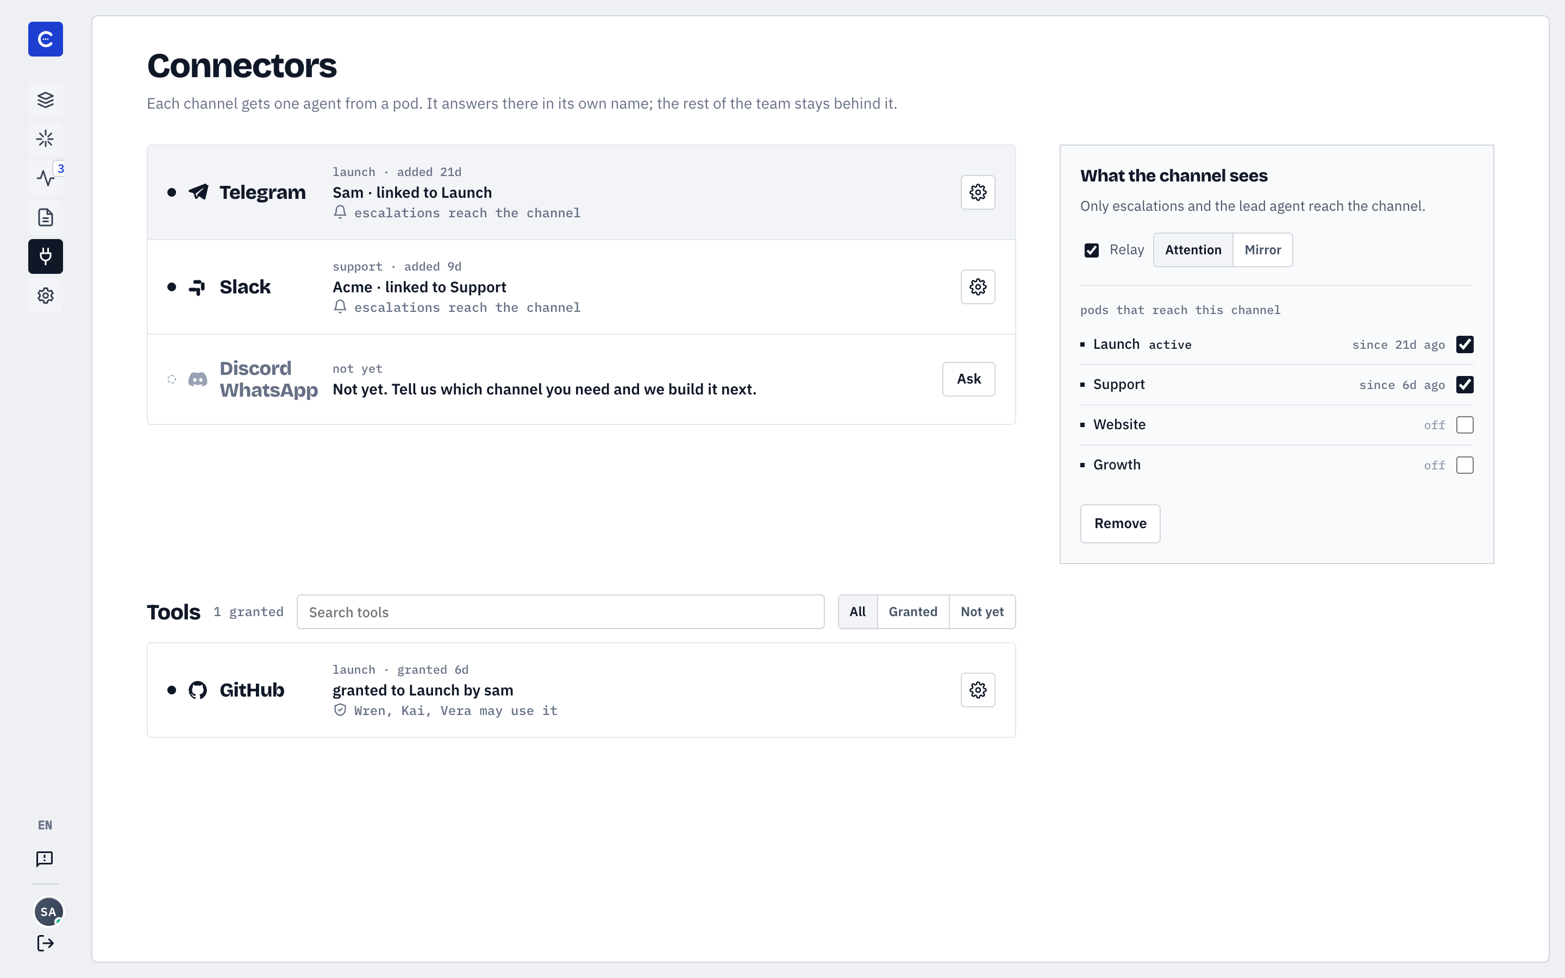Select the Slack connector name
This screenshot has height=978, width=1565.
point(245,286)
